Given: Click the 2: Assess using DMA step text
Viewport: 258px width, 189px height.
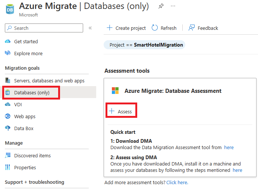Looking at the screenshot, I should coord(133,157).
